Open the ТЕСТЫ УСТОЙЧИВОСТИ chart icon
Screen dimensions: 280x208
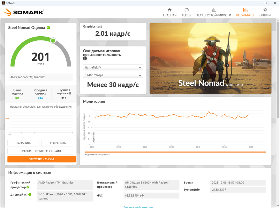click(x=214, y=10)
